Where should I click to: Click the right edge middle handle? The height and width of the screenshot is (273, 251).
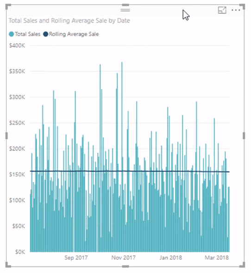click(x=244, y=136)
